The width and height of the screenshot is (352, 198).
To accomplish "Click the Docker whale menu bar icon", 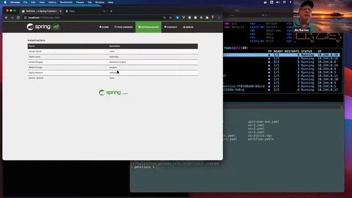I will pyautogui.click(x=265, y=2).
